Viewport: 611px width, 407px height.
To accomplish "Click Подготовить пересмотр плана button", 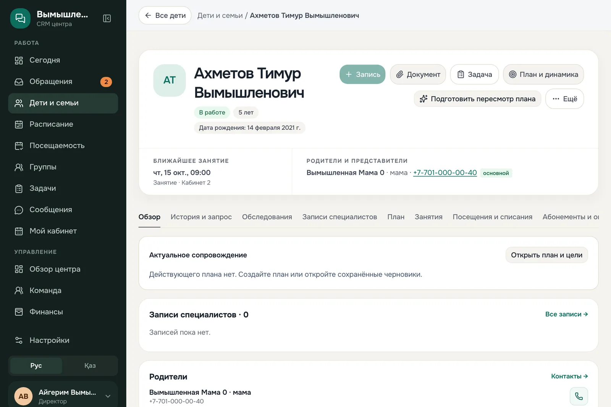I will point(477,99).
